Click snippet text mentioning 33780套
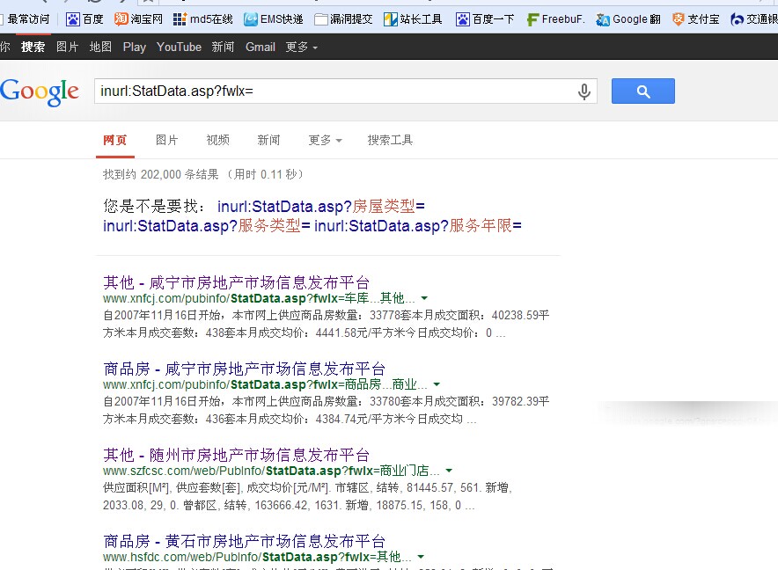The image size is (778, 570). point(326,410)
